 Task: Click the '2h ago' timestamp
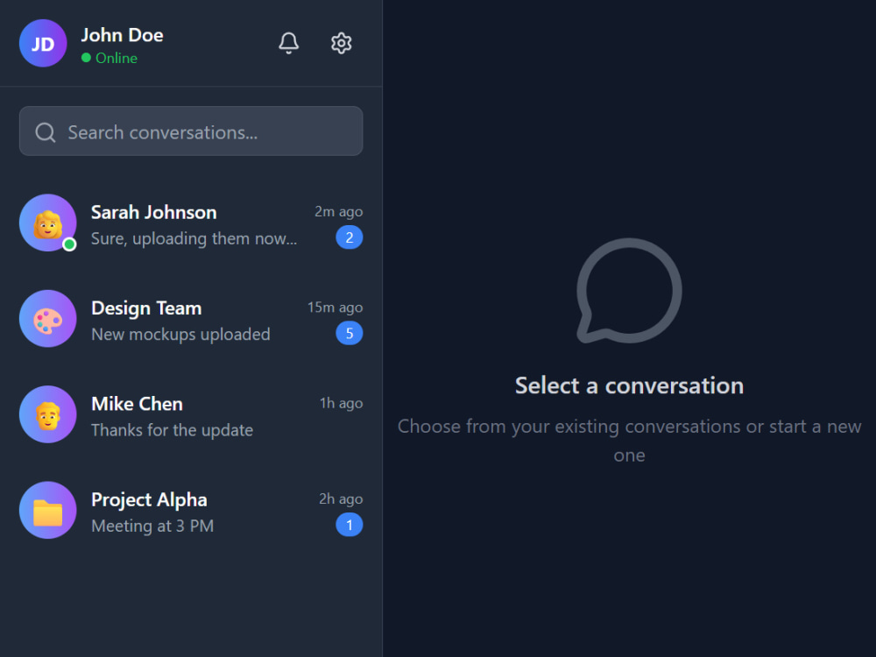(x=341, y=499)
